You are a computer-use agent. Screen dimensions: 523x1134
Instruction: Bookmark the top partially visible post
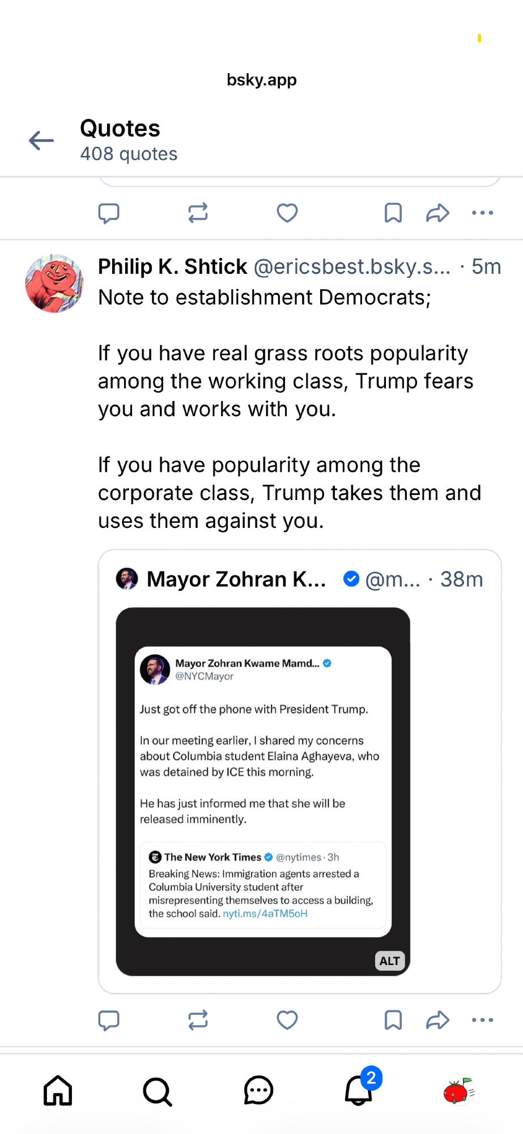coord(393,213)
